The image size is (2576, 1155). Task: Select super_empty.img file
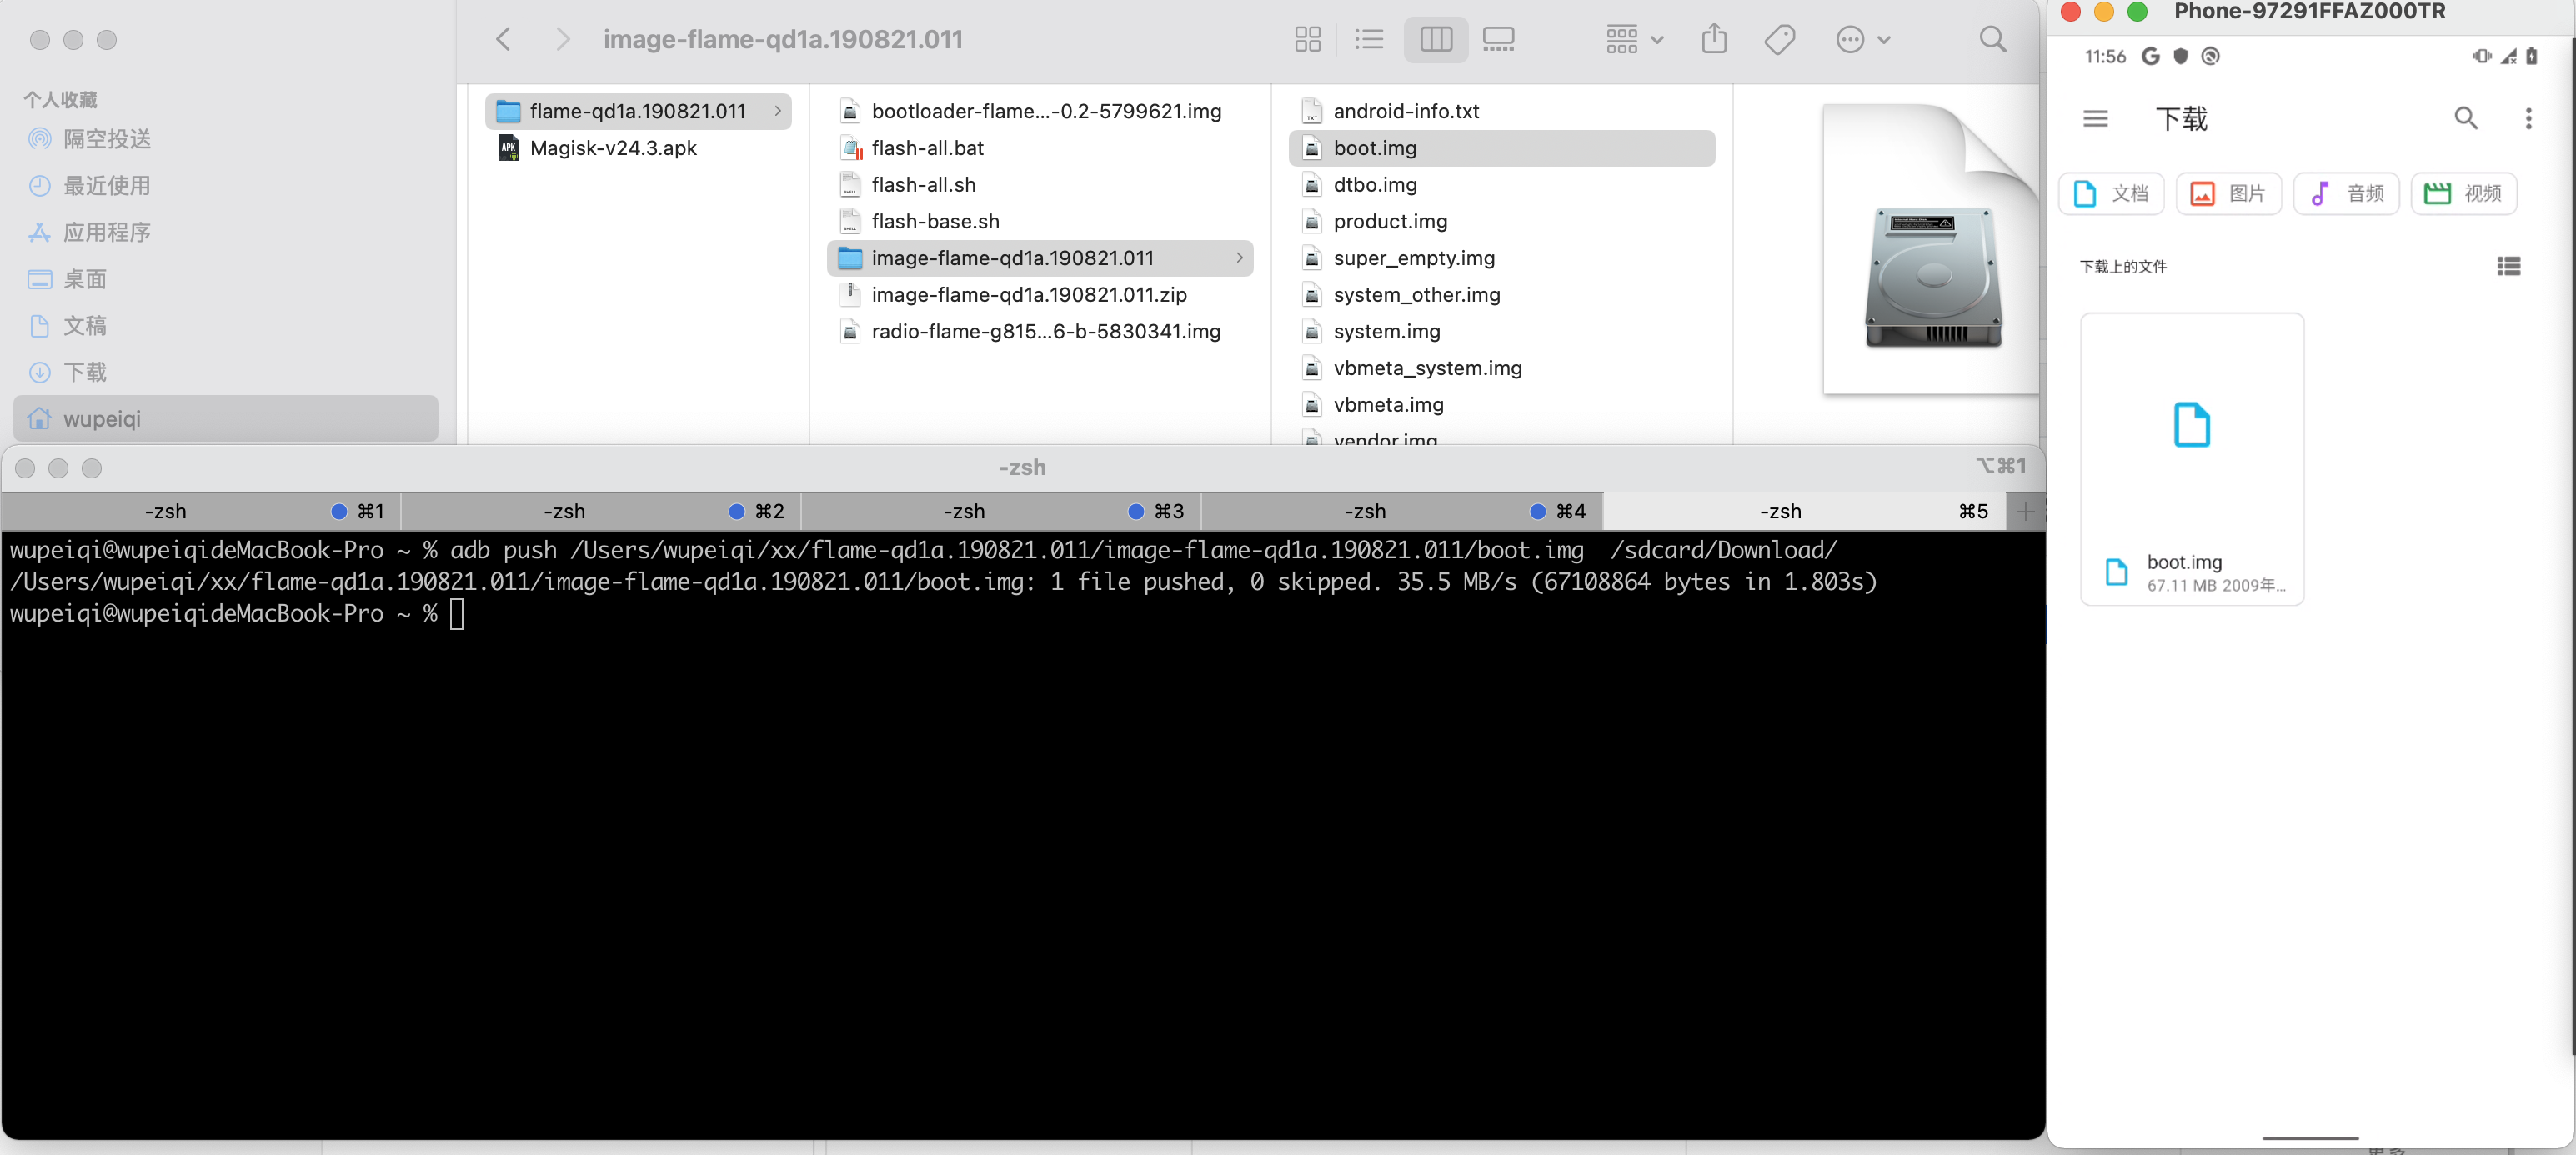(1501, 258)
